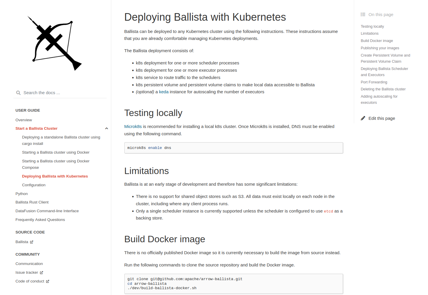Open the Issue tracker link
The height and width of the screenshot is (295, 428).
(x=27, y=273)
